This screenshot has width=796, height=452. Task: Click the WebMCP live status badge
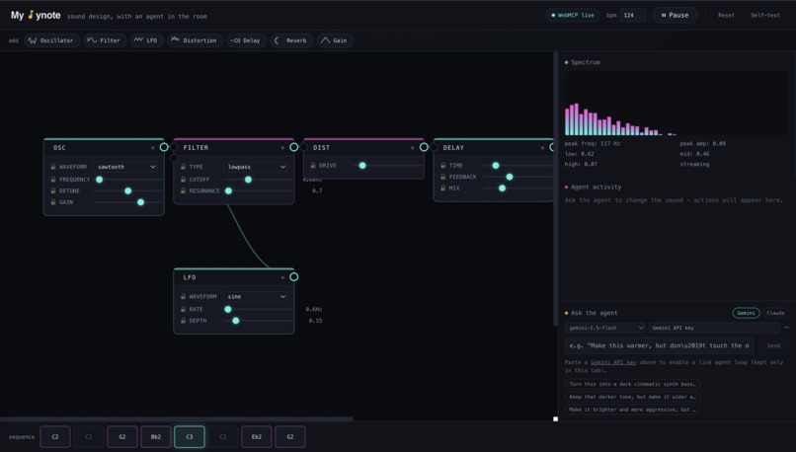tap(573, 15)
